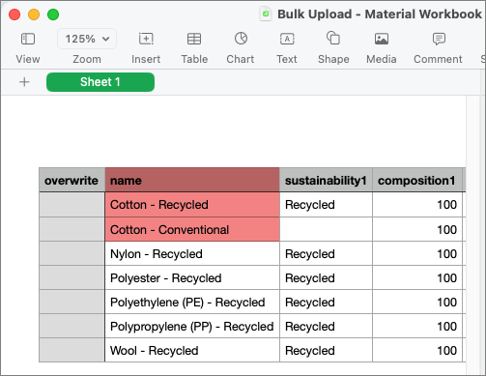Click the Insert toolbar icon

tap(146, 39)
